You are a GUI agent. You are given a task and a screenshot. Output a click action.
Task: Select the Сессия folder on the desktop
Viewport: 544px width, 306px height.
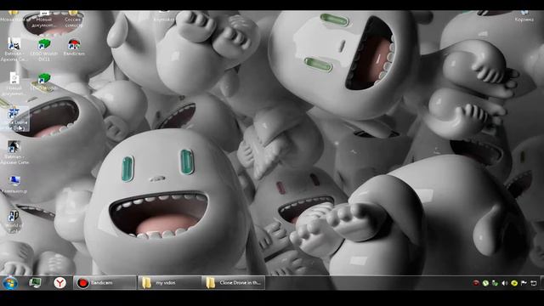(73, 19)
